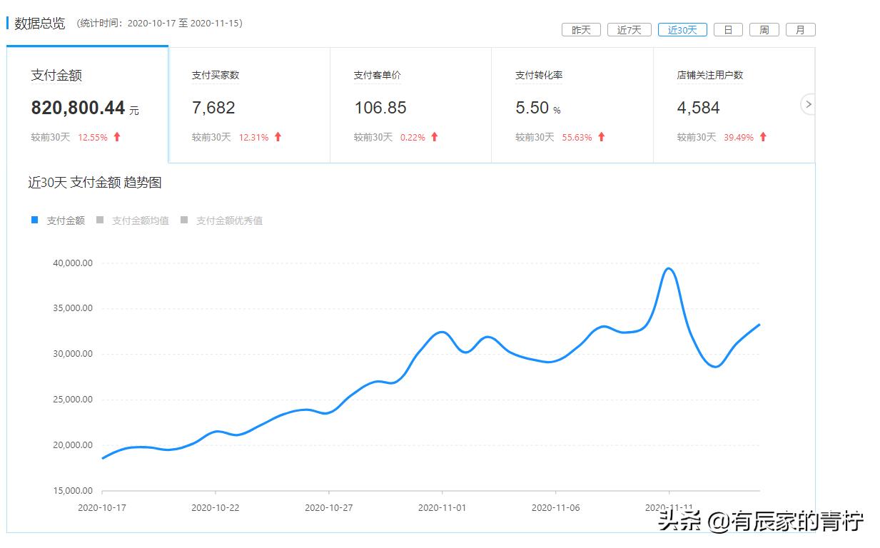Switch to the 昨天 time range tab
This screenshot has width=880, height=548.
pyautogui.click(x=581, y=29)
